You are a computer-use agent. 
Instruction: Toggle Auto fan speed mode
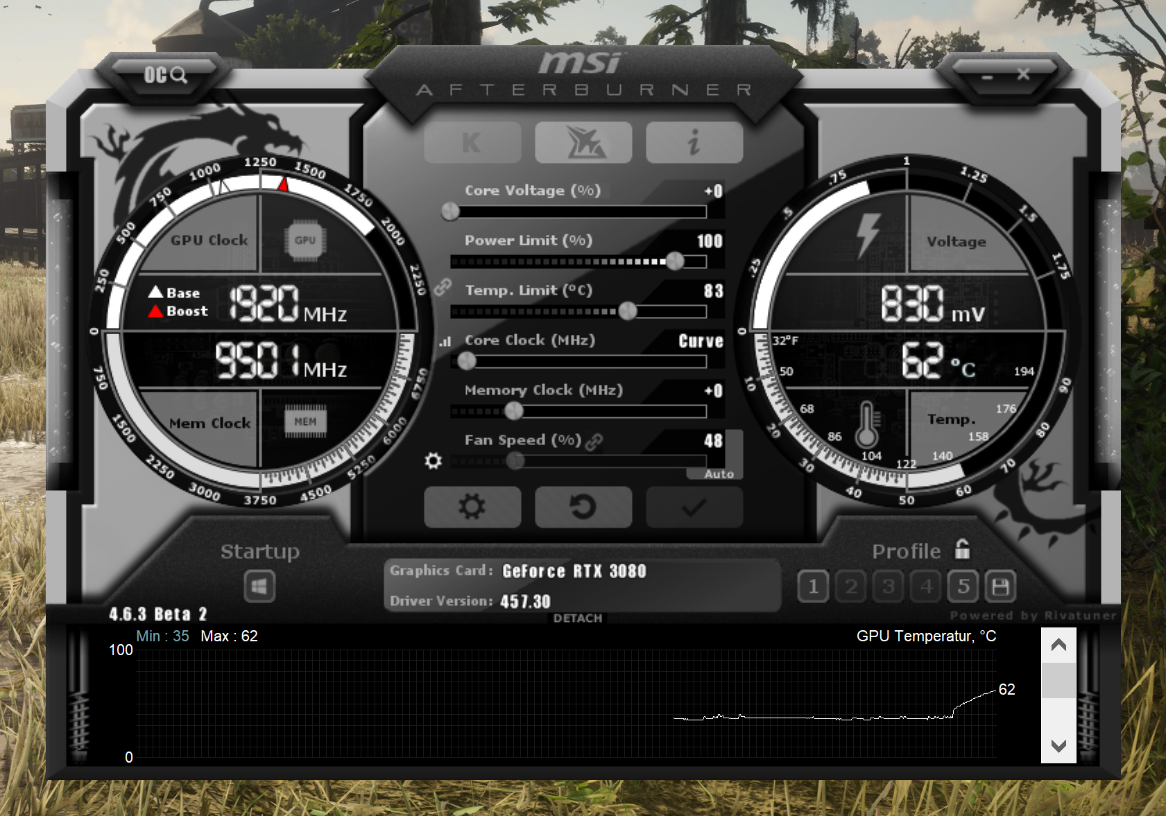point(719,474)
